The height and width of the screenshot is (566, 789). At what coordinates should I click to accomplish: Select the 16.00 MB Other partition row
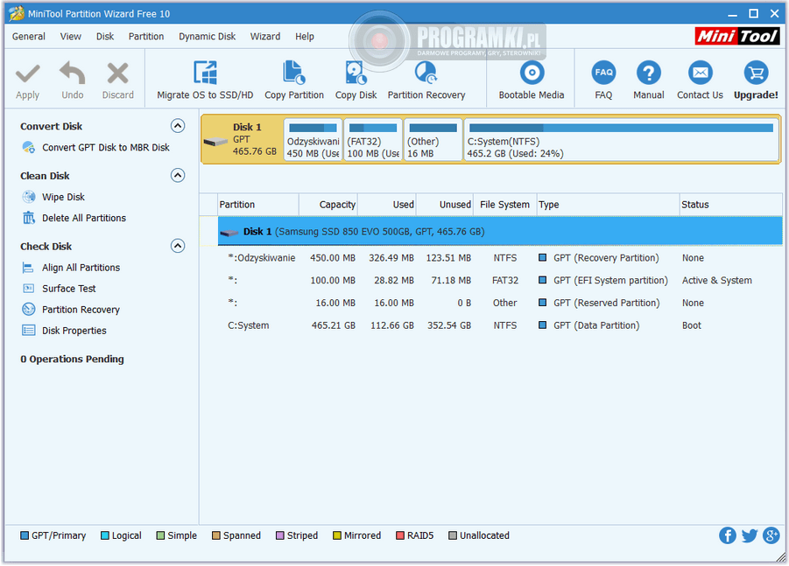coord(500,303)
